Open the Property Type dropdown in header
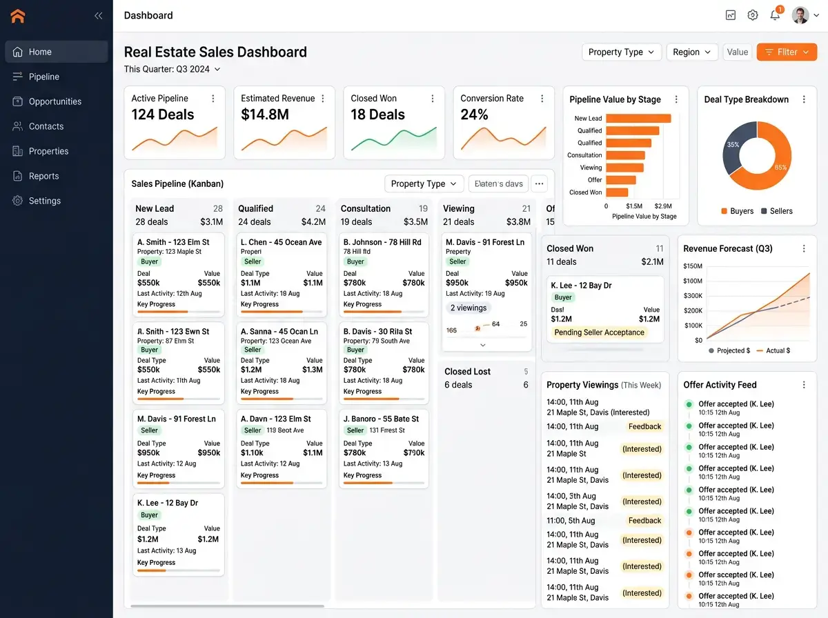This screenshot has height=618, width=828. (622, 52)
